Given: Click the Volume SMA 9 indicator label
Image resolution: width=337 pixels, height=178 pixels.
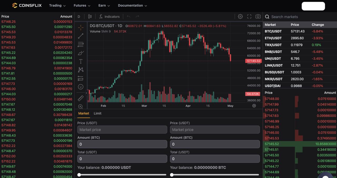Looking at the screenshot, I should (100, 31).
